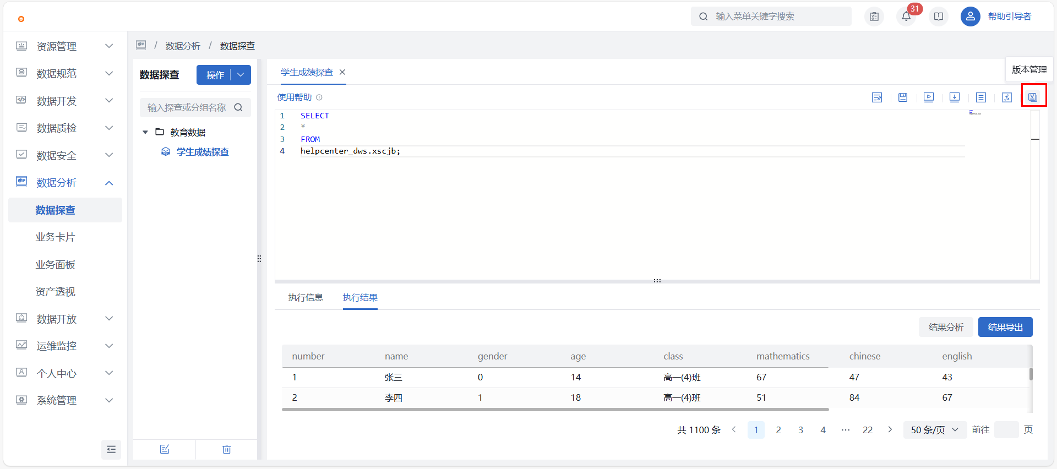Open the version management icon

[x=1033, y=97]
